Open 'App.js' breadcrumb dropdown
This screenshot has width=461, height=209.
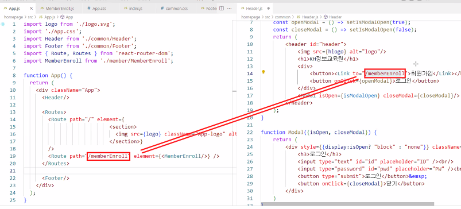[49, 17]
